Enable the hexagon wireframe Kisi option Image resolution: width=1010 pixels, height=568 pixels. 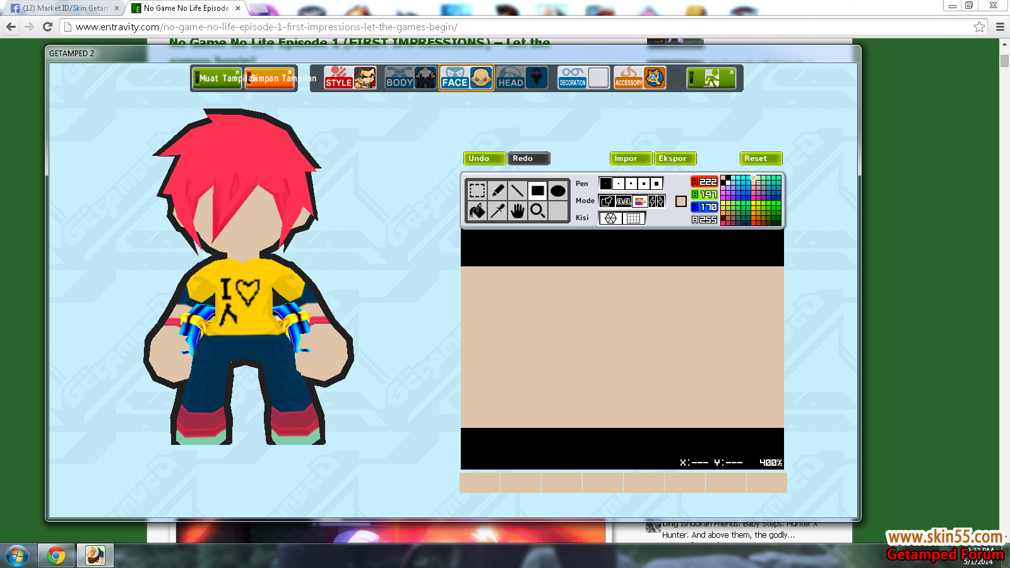611,218
